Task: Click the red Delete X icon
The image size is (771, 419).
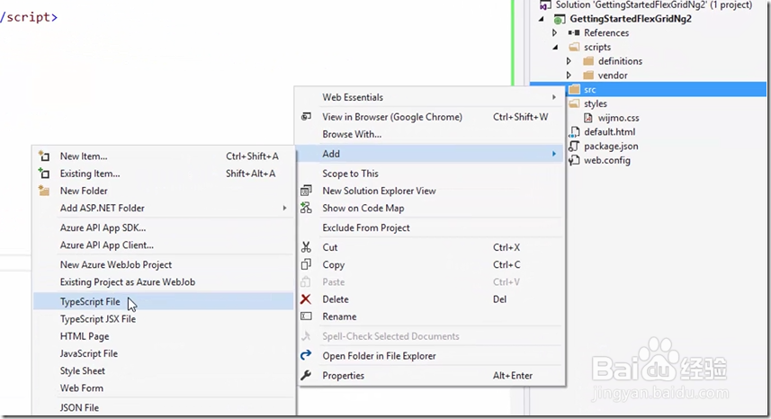Action: tap(306, 299)
